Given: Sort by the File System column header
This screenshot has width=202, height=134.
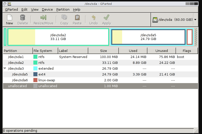Looking at the screenshot, I should point(45,51).
